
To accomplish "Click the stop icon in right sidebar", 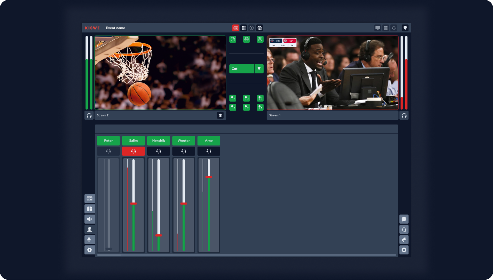I will pos(404,250).
